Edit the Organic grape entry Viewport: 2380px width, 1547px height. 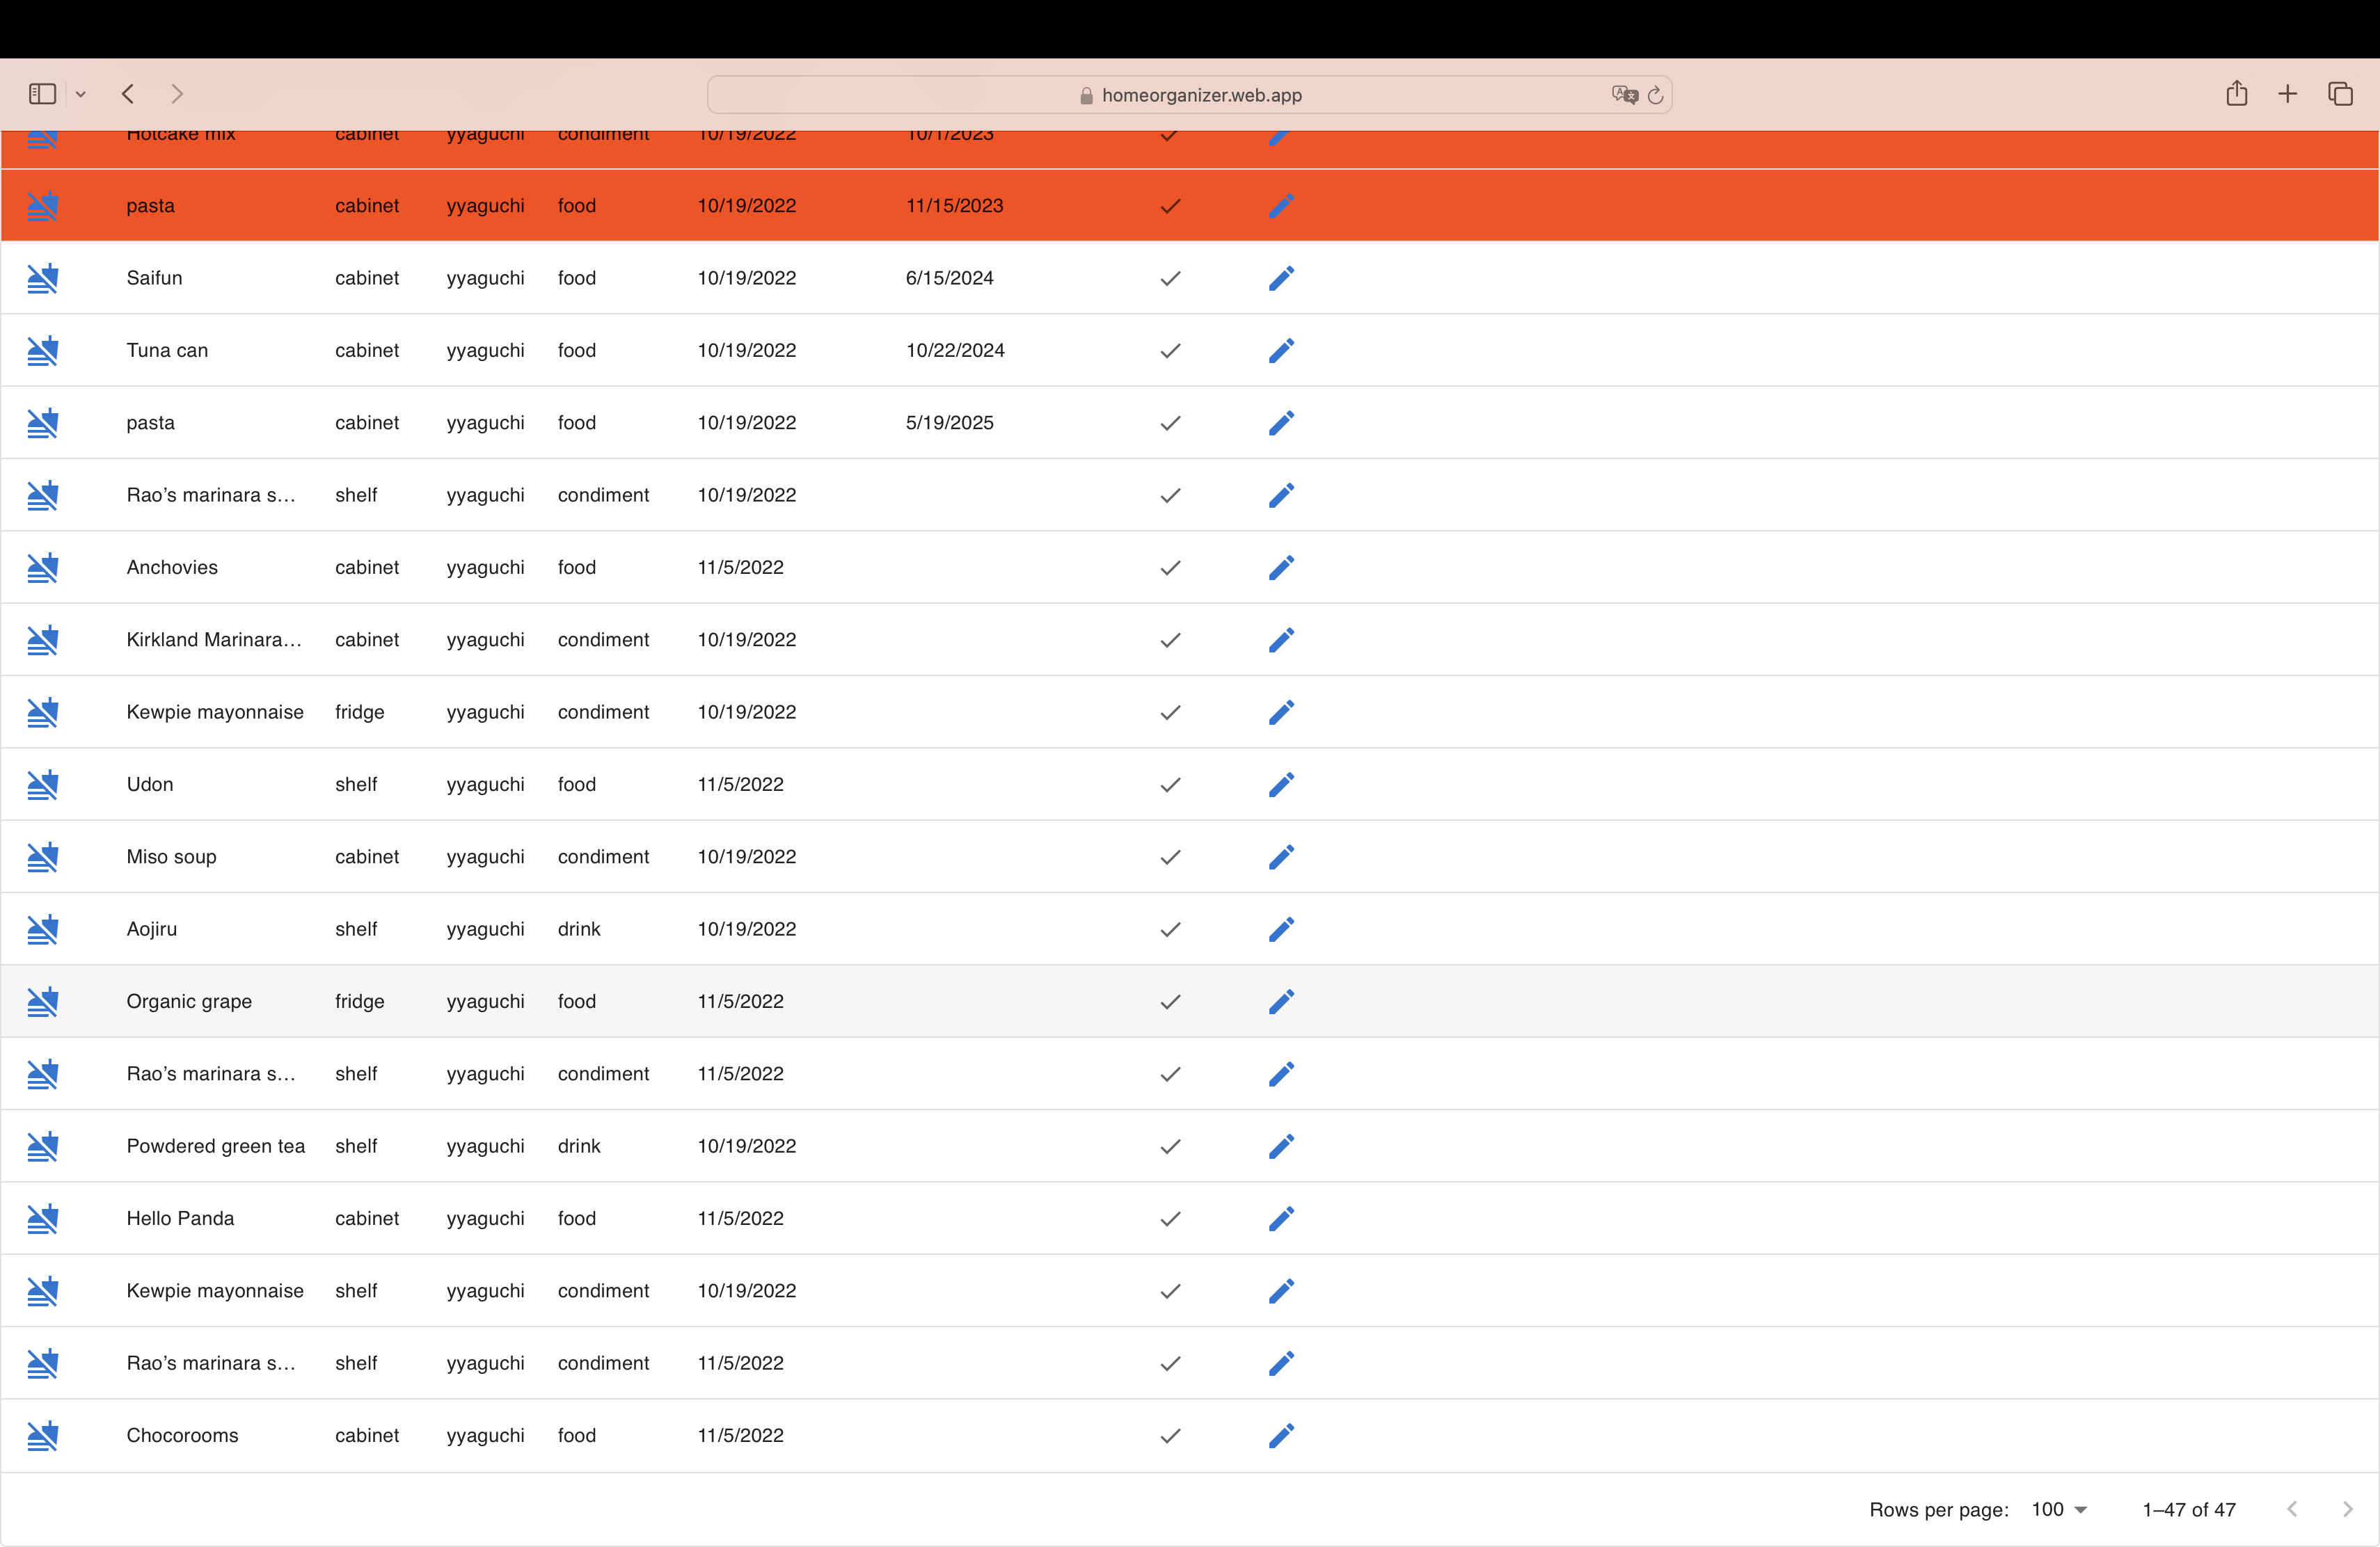pos(1281,1002)
